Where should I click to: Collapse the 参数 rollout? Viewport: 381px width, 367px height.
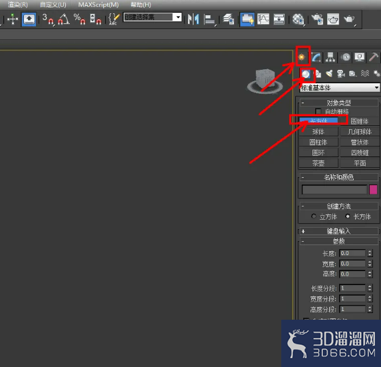pyautogui.click(x=339, y=241)
